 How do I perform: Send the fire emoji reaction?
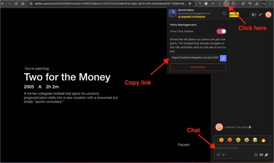(263, 140)
